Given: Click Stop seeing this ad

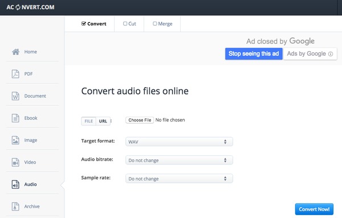Looking at the screenshot, I should [254, 54].
